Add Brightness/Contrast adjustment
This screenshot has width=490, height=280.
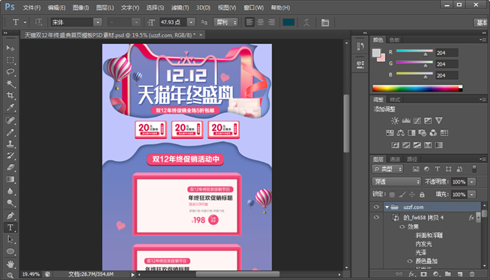click(395, 121)
